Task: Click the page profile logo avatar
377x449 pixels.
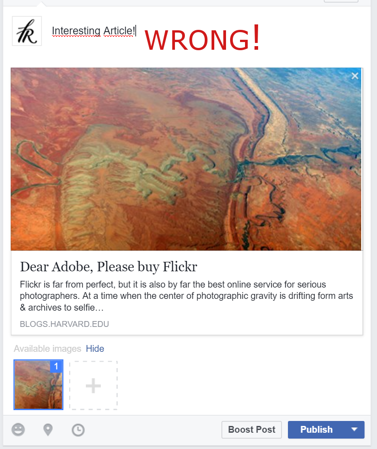Action: tap(27, 31)
